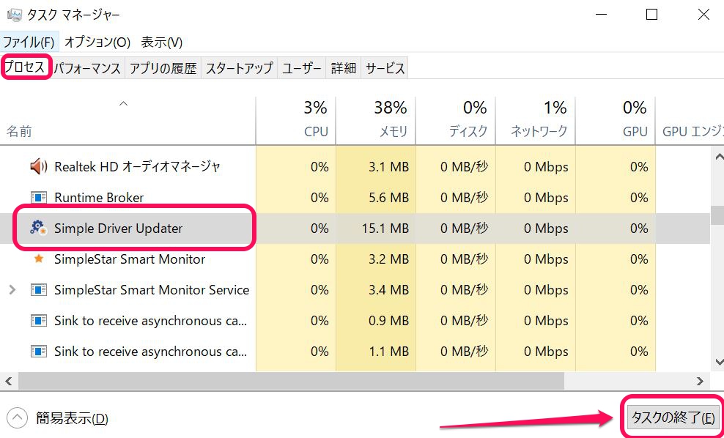Screen dimensions: 724x438
Task: Click the vertical scrollbar down arrow
Action: (x=717, y=363)
